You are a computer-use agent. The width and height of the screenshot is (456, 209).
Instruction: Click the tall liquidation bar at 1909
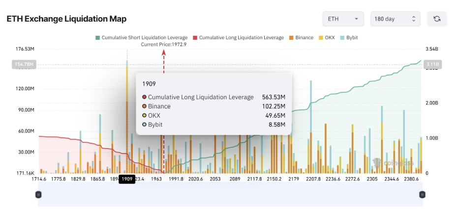(x=127, y=117)
